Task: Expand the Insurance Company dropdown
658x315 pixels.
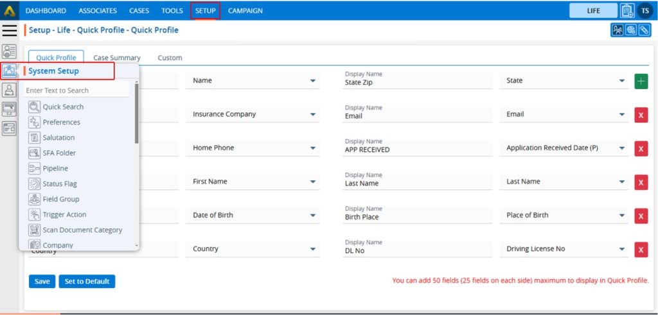Action: (313, 115)
